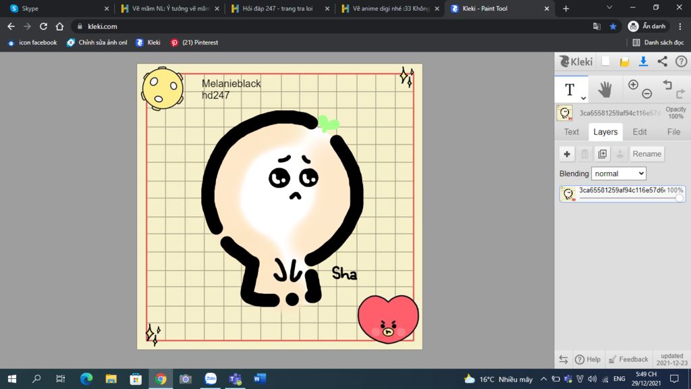Open Help at the panel bottom

click(588, 359)
